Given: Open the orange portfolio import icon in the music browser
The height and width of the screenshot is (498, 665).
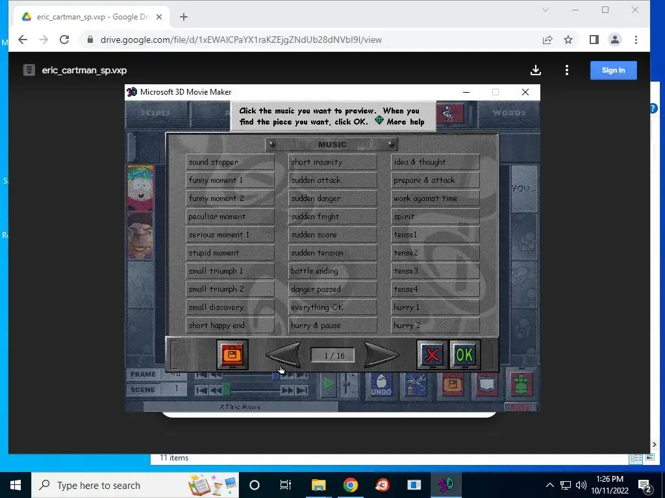Looking at the screenshot, I should (x=232, y=355).
